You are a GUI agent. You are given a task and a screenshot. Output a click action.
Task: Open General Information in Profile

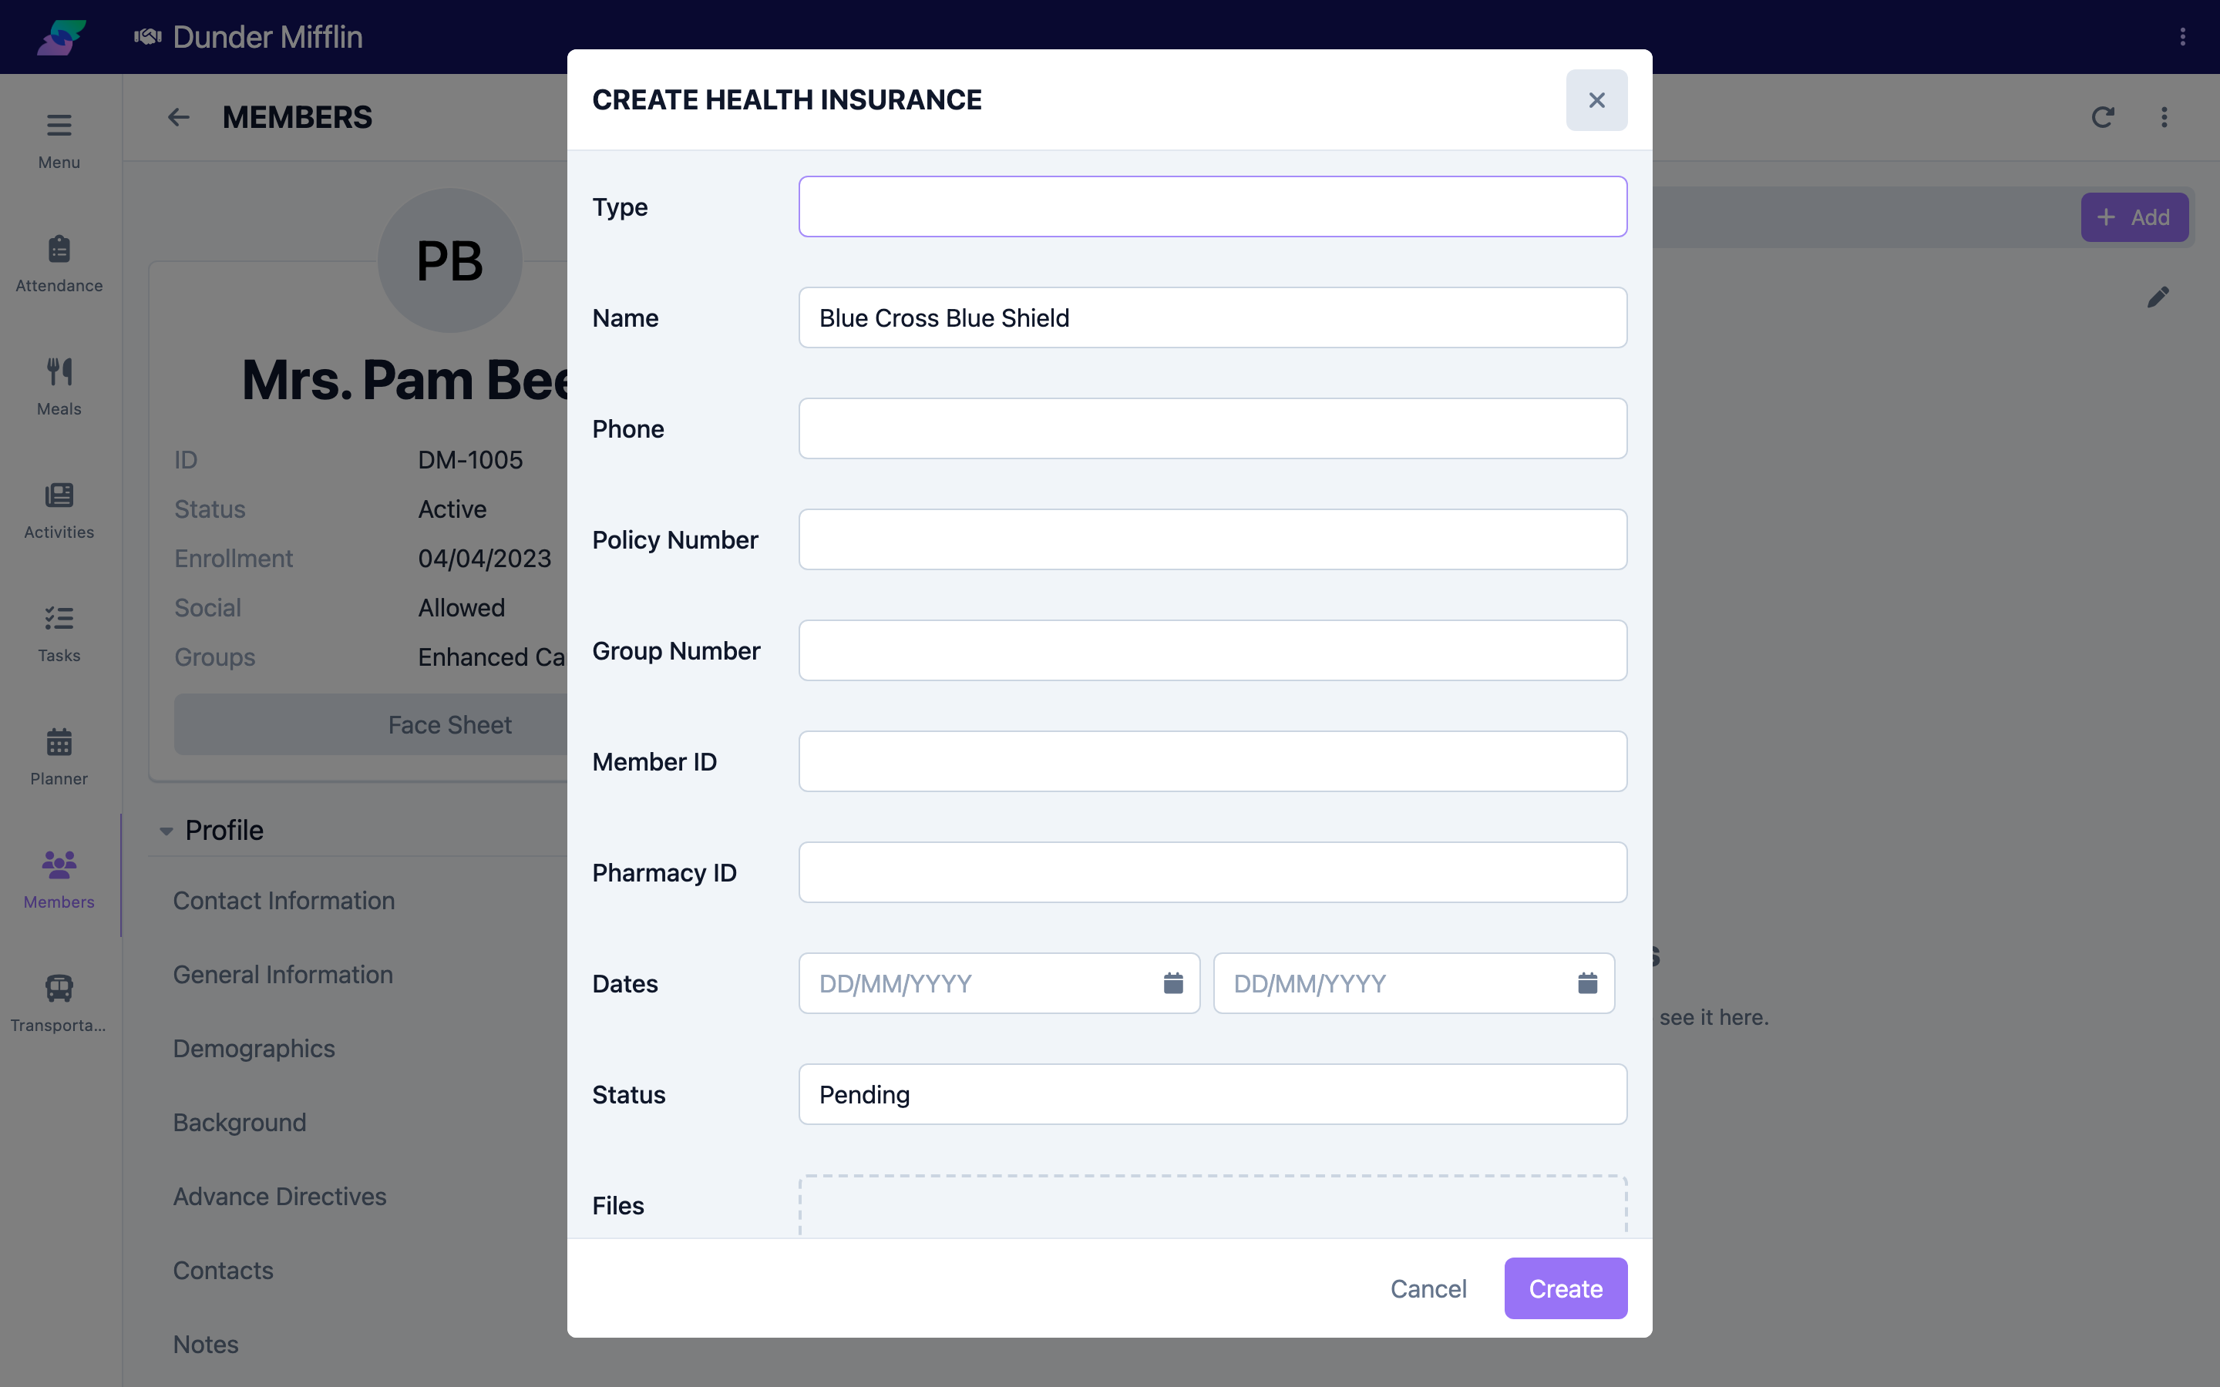click(x=284, y=974)
